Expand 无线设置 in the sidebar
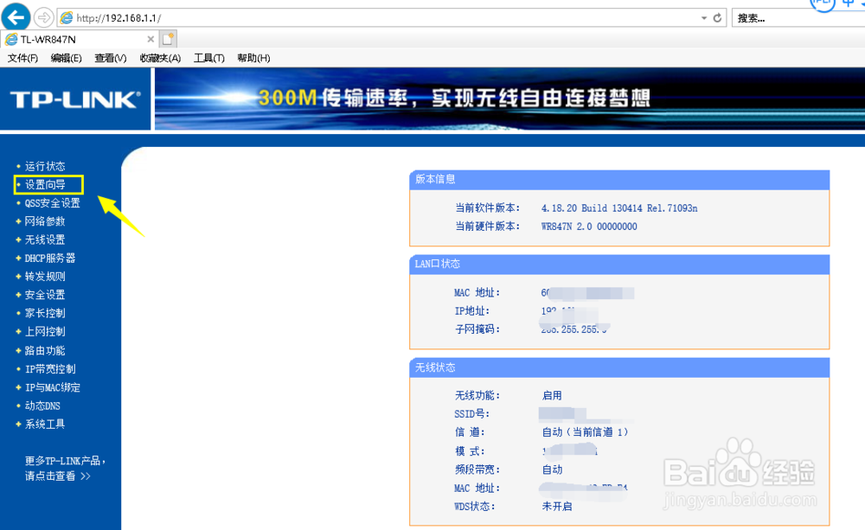The width and height of the screenshot is (865, 530). (45, 239)
